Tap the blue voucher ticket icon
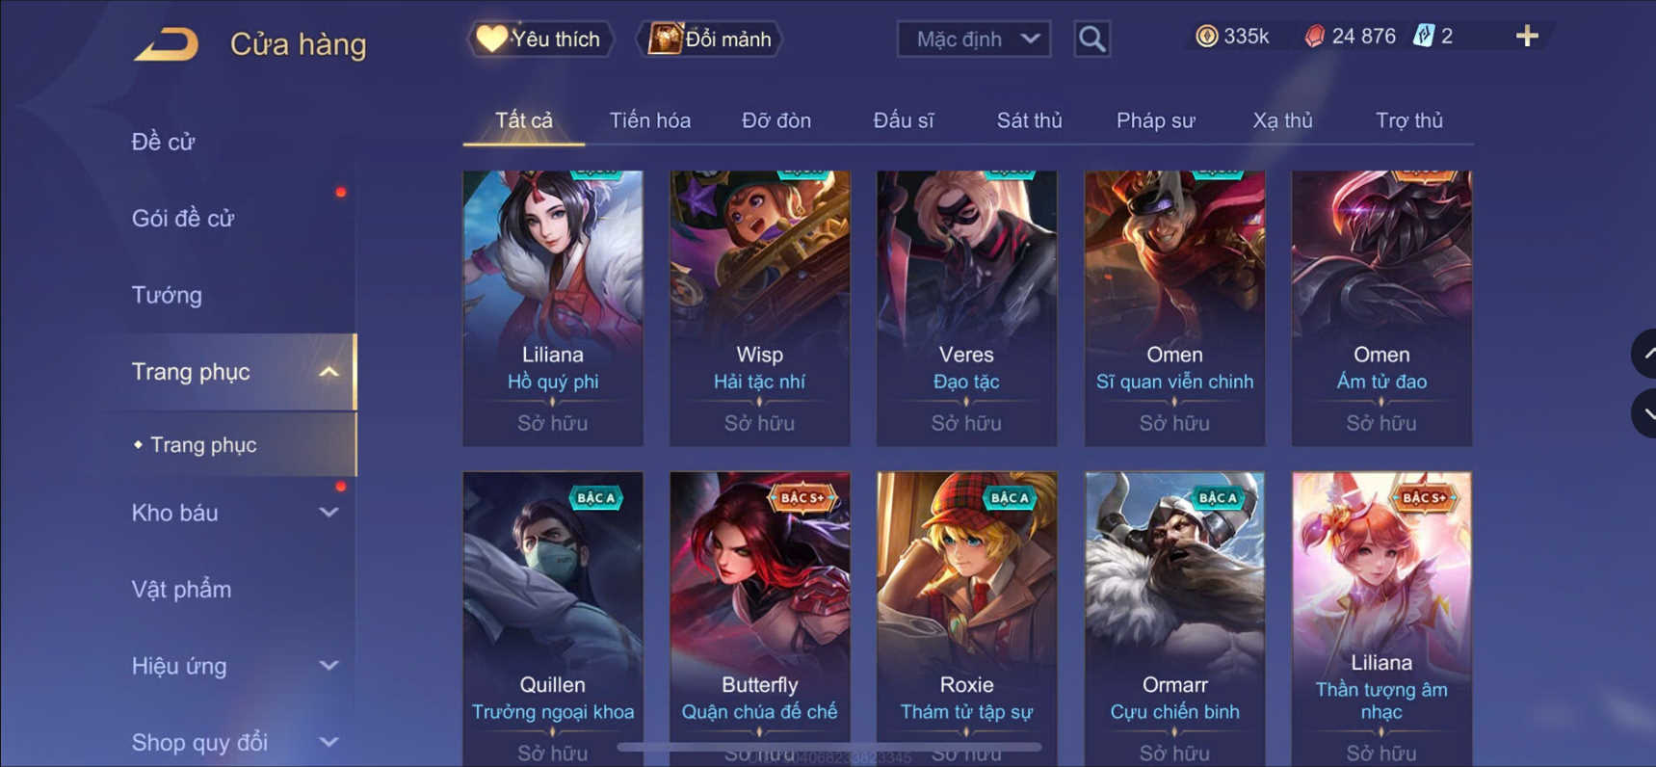Viewport: 1656px width, 767px height. coord(1423,37)
